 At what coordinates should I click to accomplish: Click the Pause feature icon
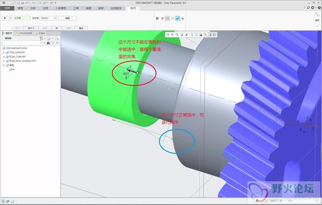point(157,18)
